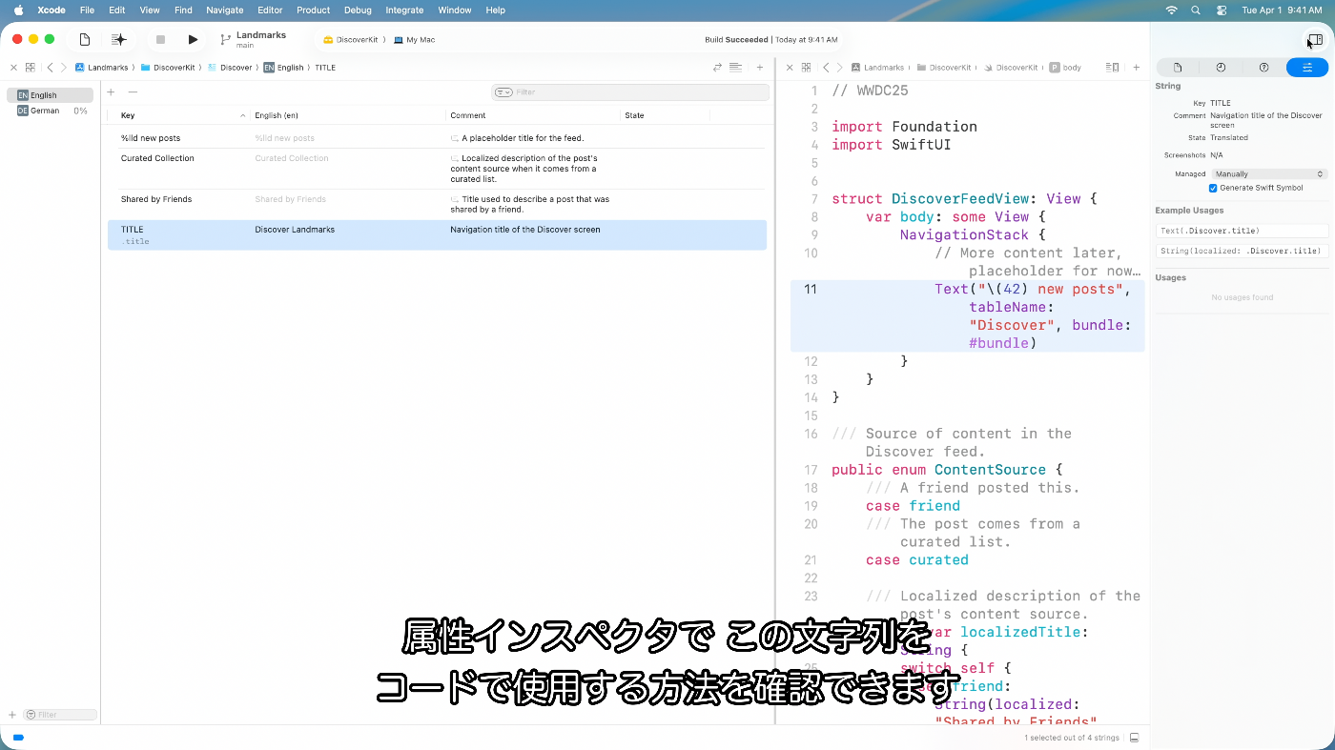
Task: Open the Discover breadcrumb in left editor
Action: coord(229,68)
